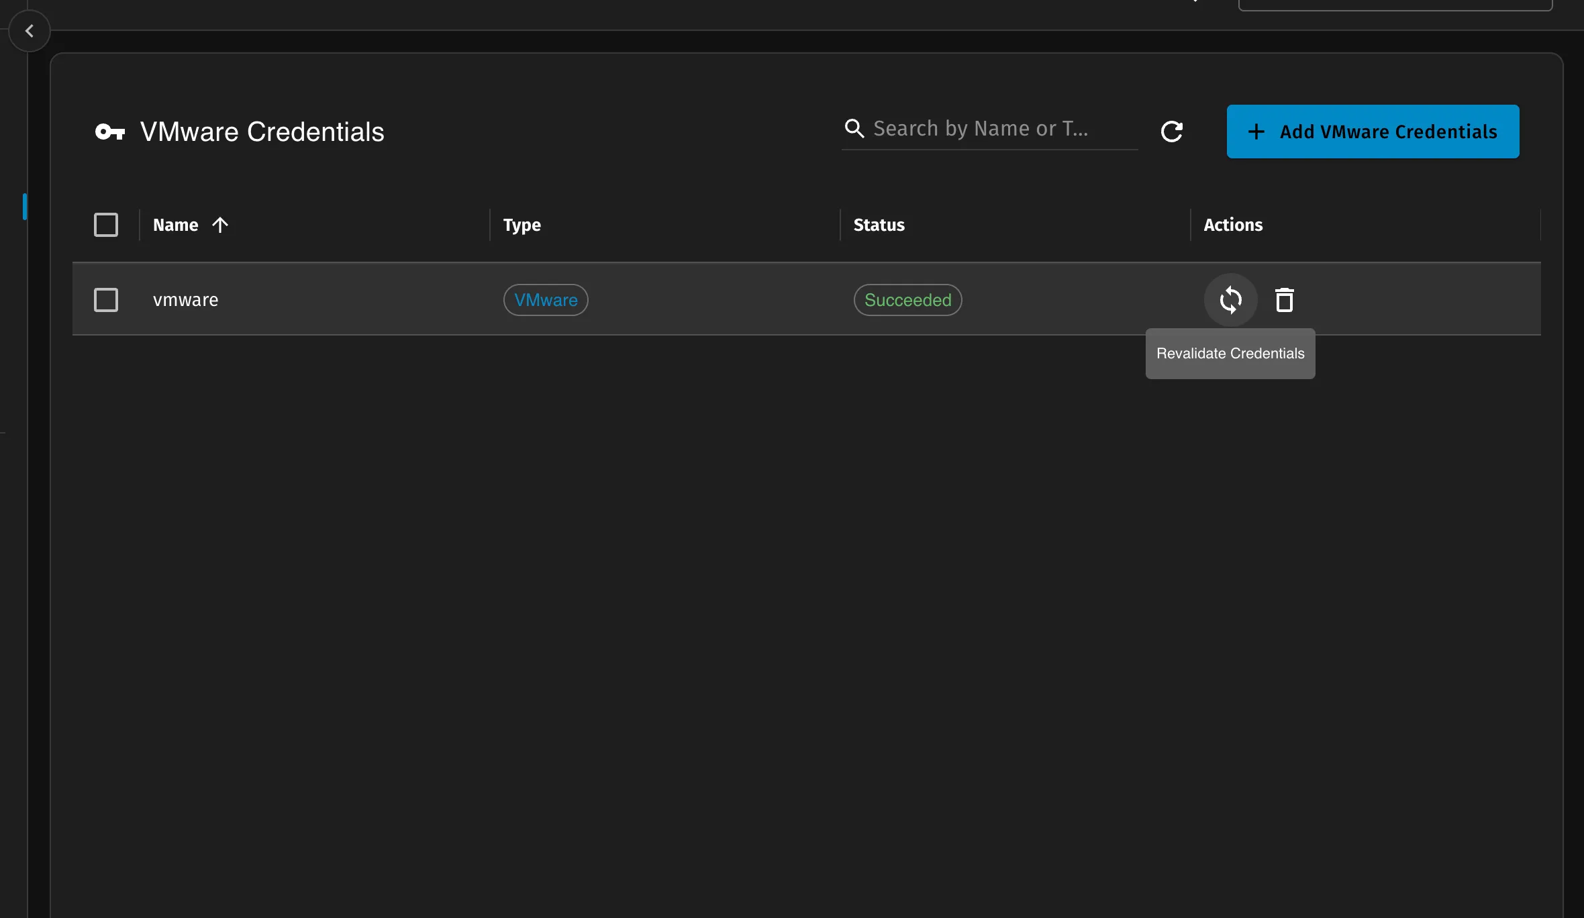Viewport: 1584px width, 918px height.
Task: Click the key icon beside VMware Credentials
Action: [110, 132]
